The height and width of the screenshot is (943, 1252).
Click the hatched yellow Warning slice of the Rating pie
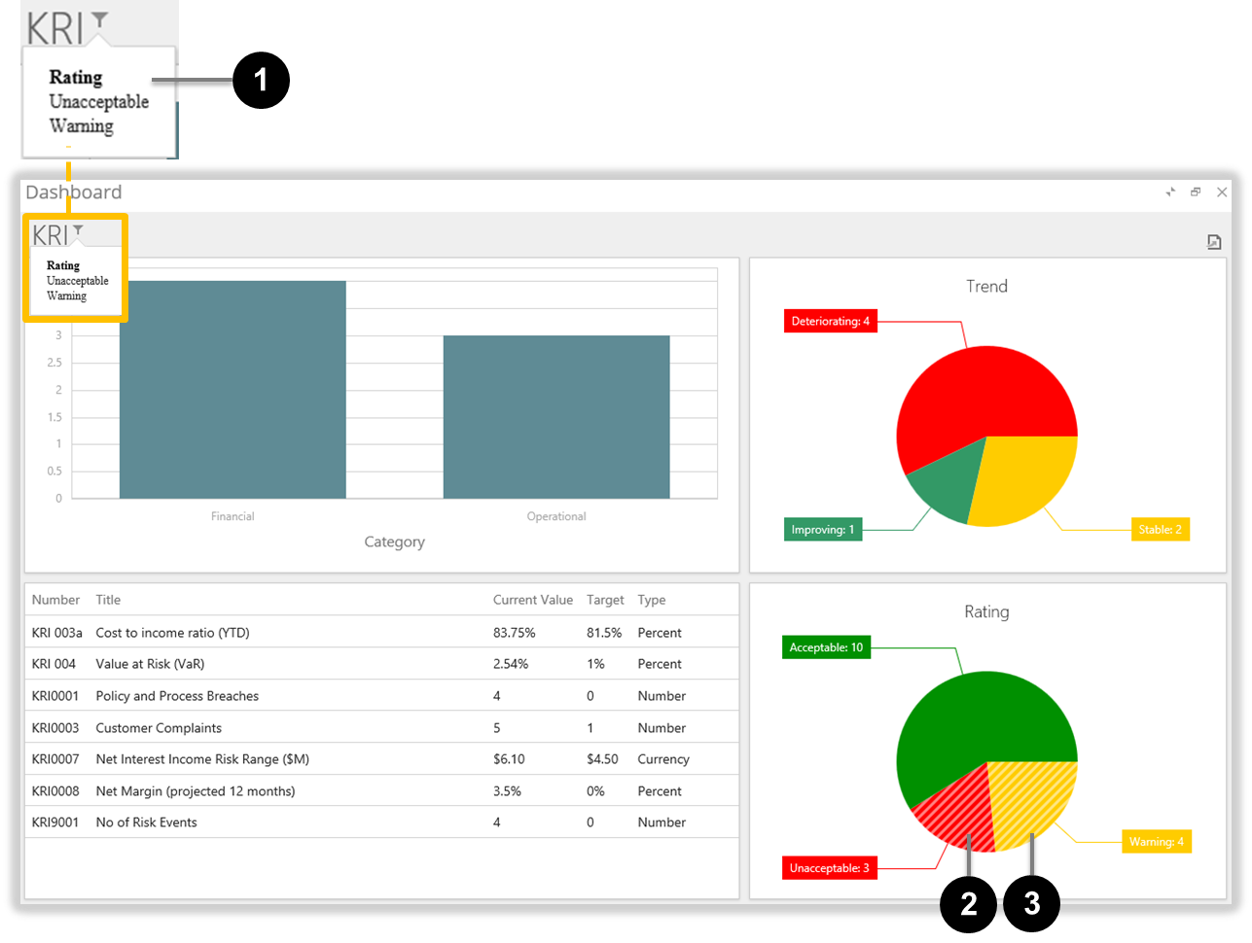(1031, 799)
